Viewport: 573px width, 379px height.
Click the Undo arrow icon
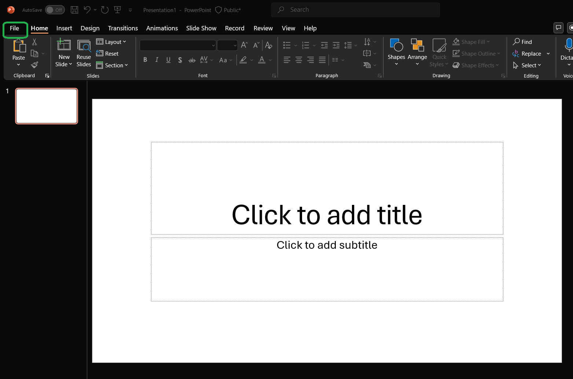pos(87,10)
